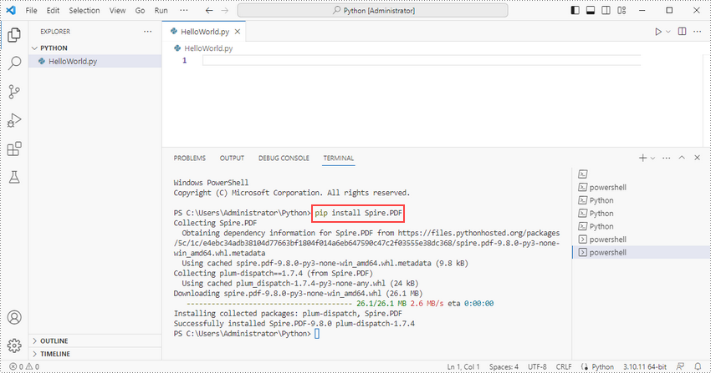Toggle the primary side bar layout icon
Screen dimensions: 711x373
tap(575, 10)
